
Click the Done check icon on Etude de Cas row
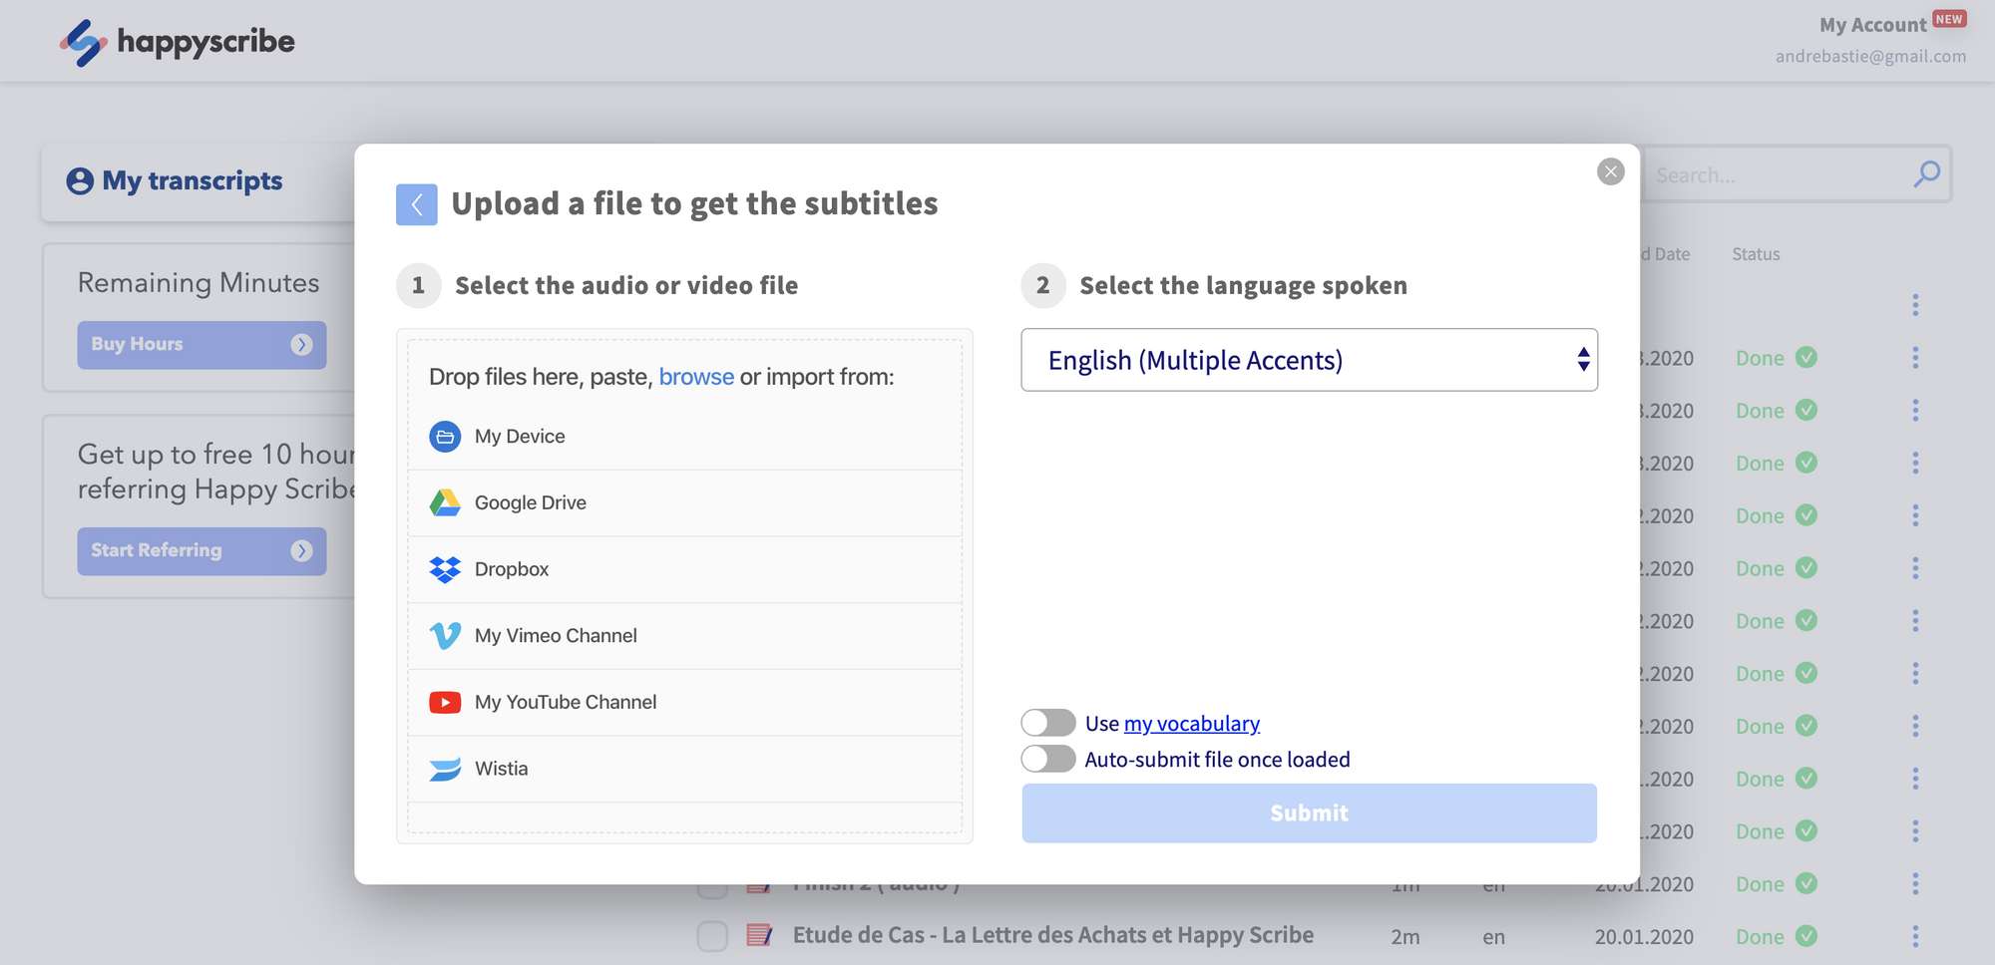(x=1806, y=936)
